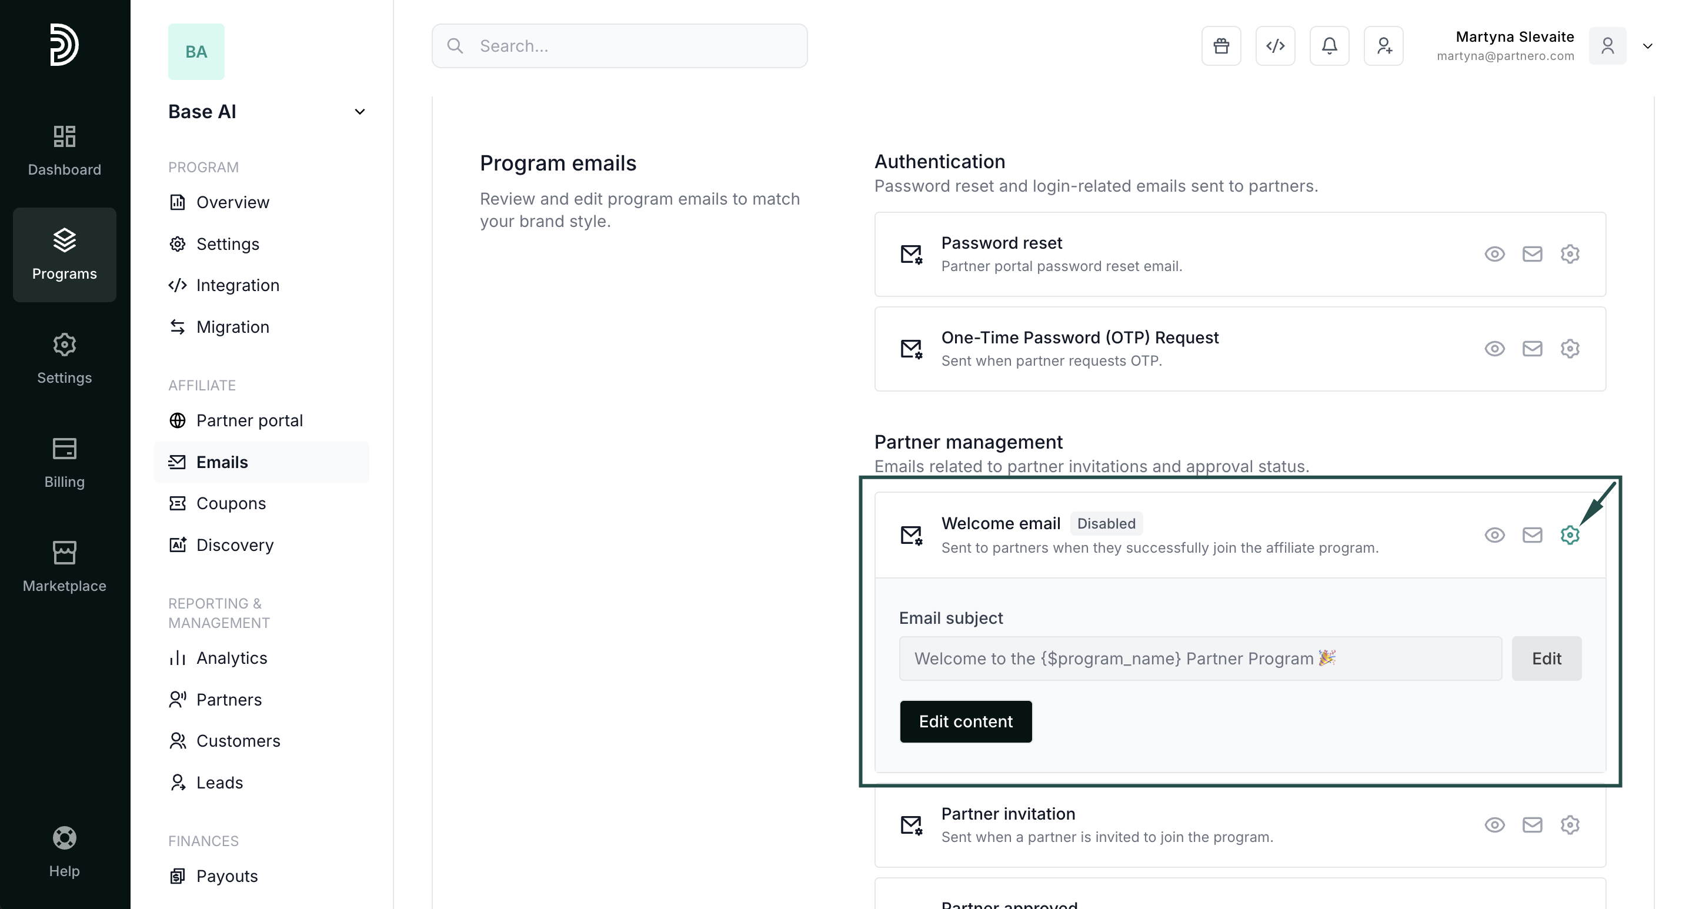Expand the Base AI program dropdown
Screen dimensions: 1689x909
tap(359, 111)
